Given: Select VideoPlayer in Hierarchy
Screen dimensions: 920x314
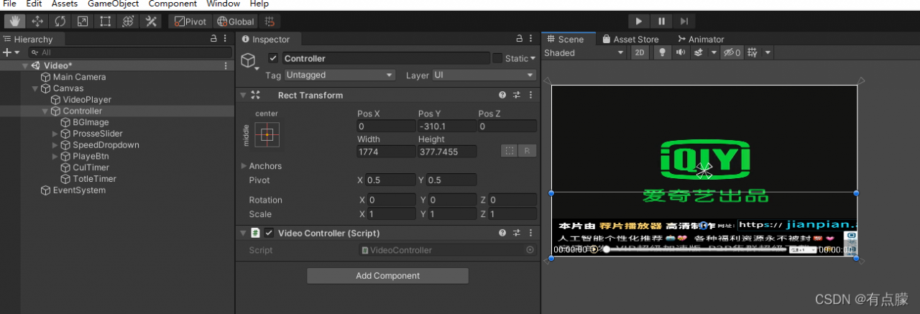Looking at the screenshot, I should [x=87, y=100].
